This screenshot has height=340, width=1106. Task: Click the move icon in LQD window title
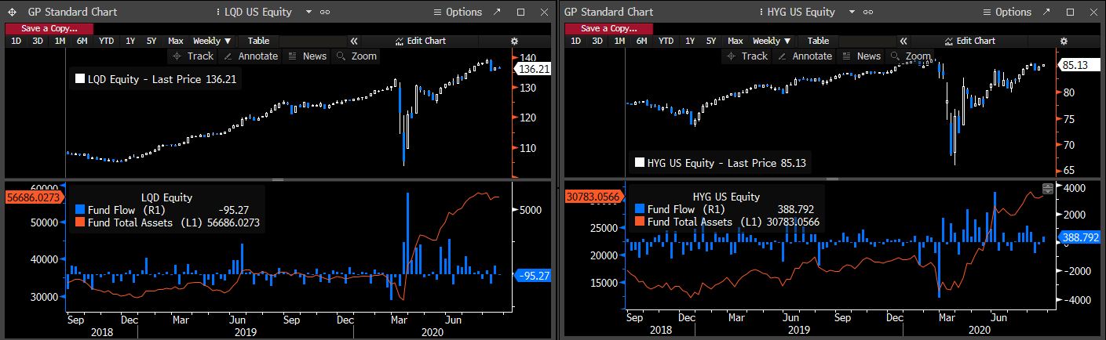pos(11,12)
